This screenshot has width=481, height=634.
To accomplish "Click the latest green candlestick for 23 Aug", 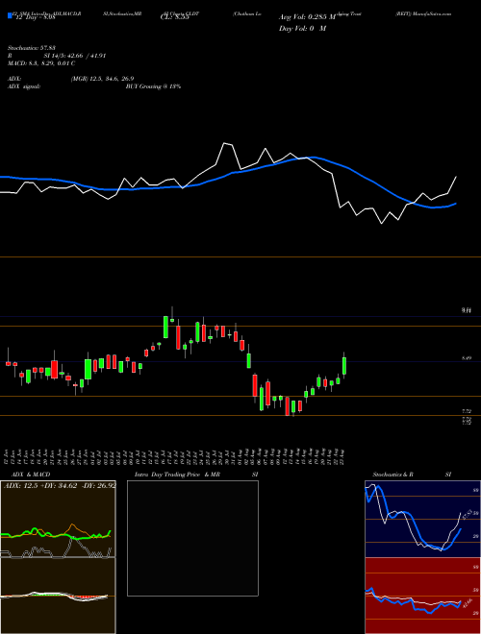I will coord(344,366).
